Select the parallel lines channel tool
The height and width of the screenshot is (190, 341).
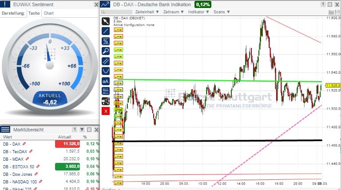[x=106, y=61]
